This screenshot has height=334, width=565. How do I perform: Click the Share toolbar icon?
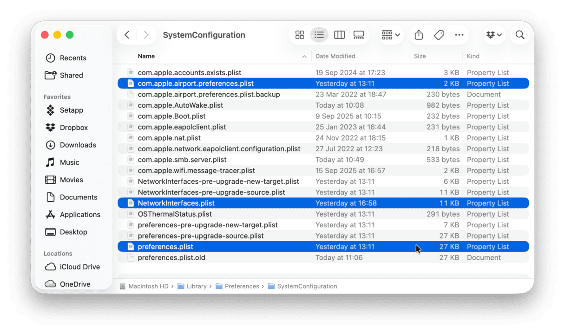tap(419, 35)
